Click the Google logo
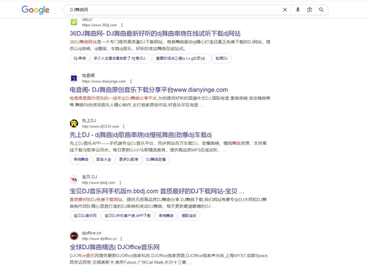 coord(35,10)
